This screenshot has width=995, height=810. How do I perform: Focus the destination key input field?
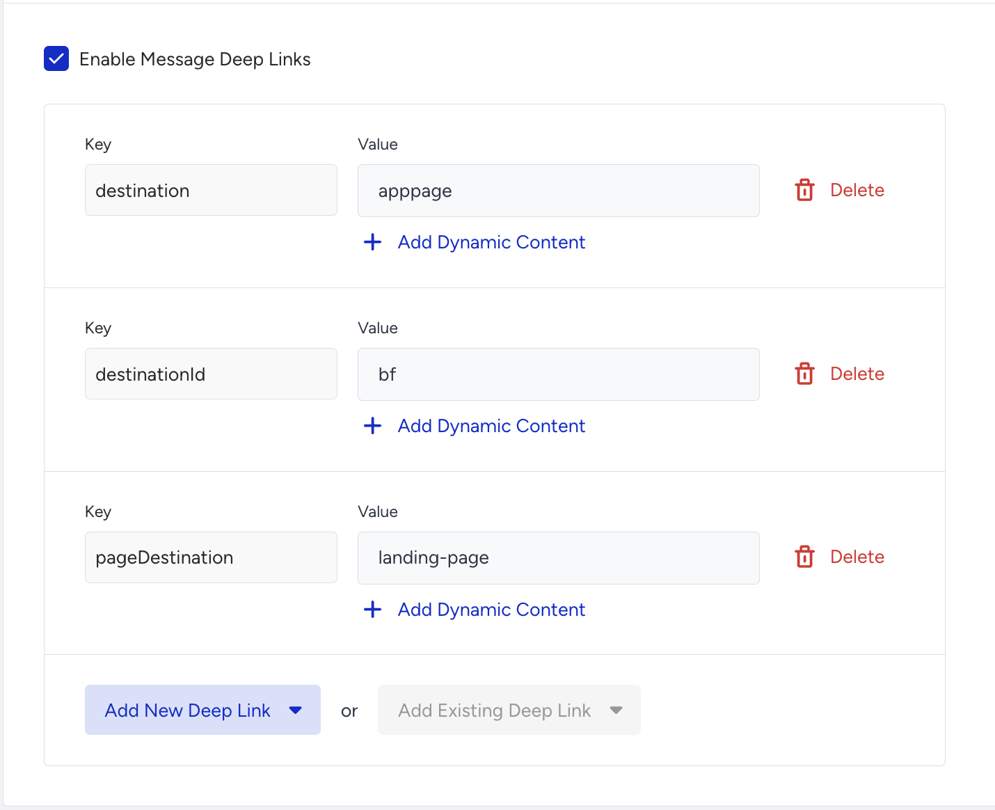point(211,190)
